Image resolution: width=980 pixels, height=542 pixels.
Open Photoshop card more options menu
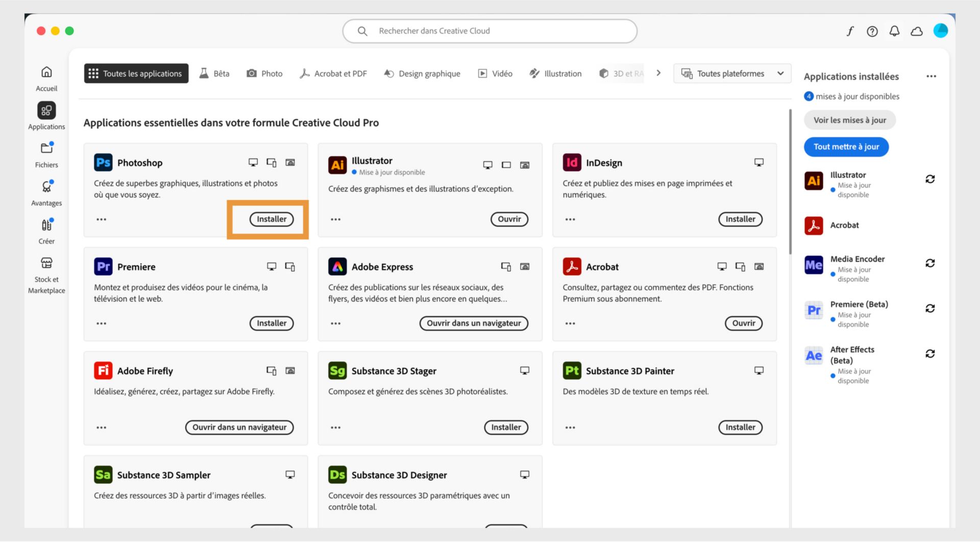pyautogui.click(x=102, y=219)
